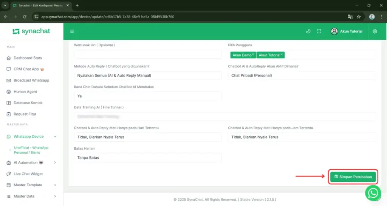This screenshot has height=206, width=387.
Task: Open Baca Chat Dahulu dropdown
Action: 148,96
